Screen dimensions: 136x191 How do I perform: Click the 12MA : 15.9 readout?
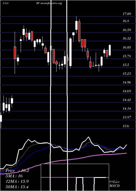coord(17,181)
